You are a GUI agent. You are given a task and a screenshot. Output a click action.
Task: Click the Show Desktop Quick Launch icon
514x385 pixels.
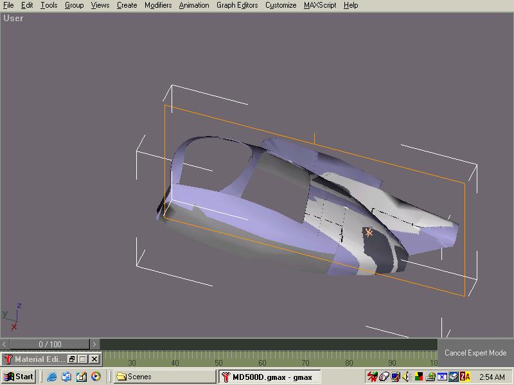(x=81, y=377)
